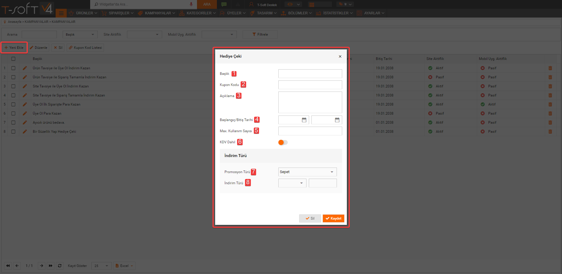Screen dimensions: 562x274
Task: Click Mobil Aktiflik status icon in row 5
Action: 483,104
